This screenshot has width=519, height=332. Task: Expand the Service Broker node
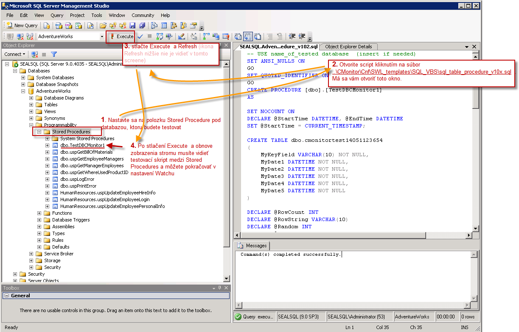click(x=31, y=254)
